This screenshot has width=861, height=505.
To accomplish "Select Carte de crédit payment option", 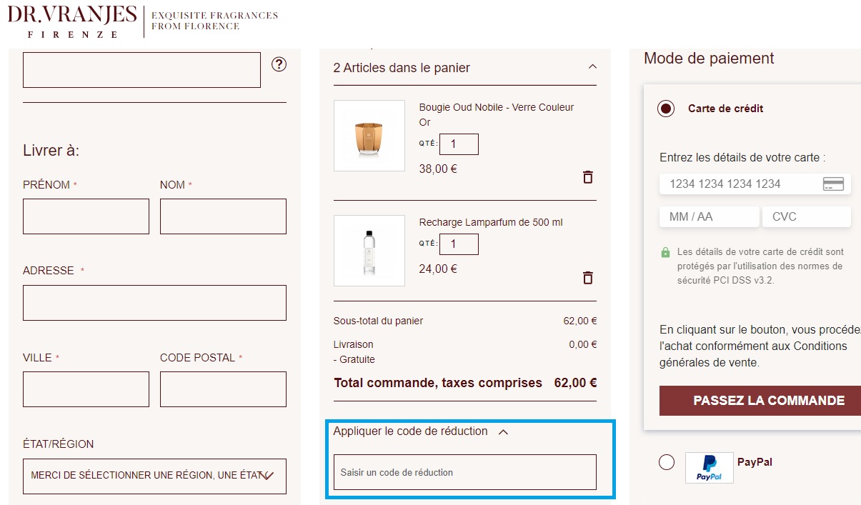I will [x=666, y=109].
